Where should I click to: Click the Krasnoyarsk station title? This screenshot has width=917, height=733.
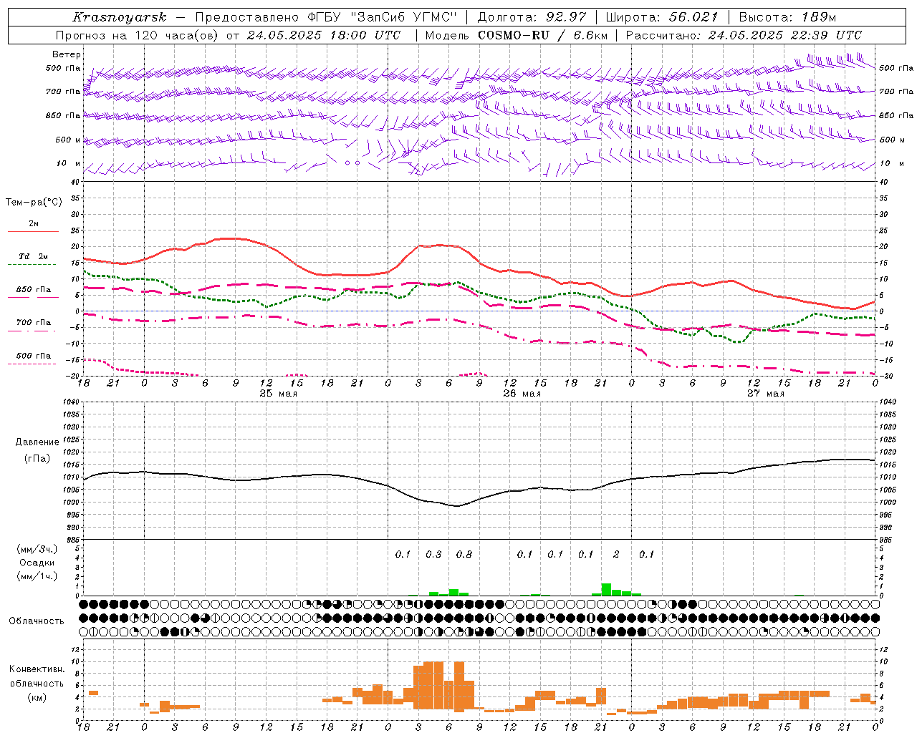[120, 17]
